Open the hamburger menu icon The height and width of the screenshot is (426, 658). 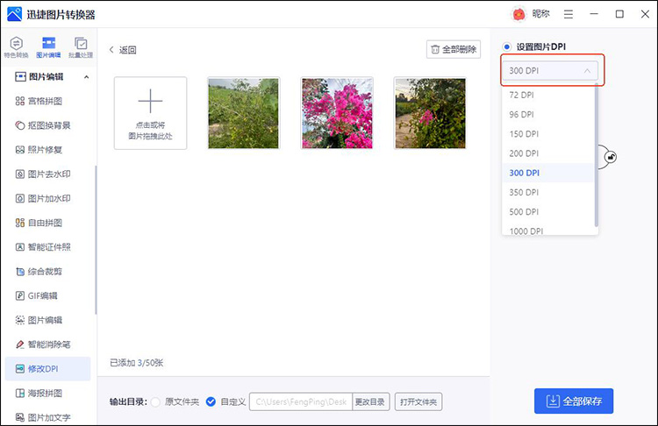coord(569,14)
